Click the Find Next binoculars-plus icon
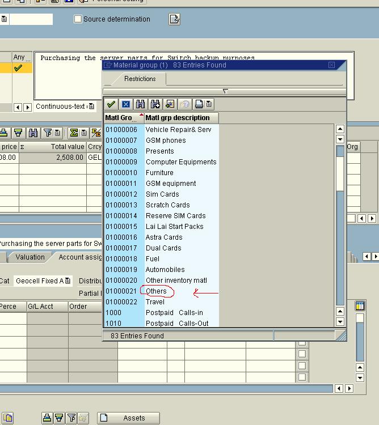The width and height of the screenshot is (379, 425). coord(155,104)
